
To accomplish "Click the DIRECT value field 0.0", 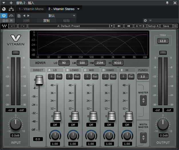I will [38, 139].
